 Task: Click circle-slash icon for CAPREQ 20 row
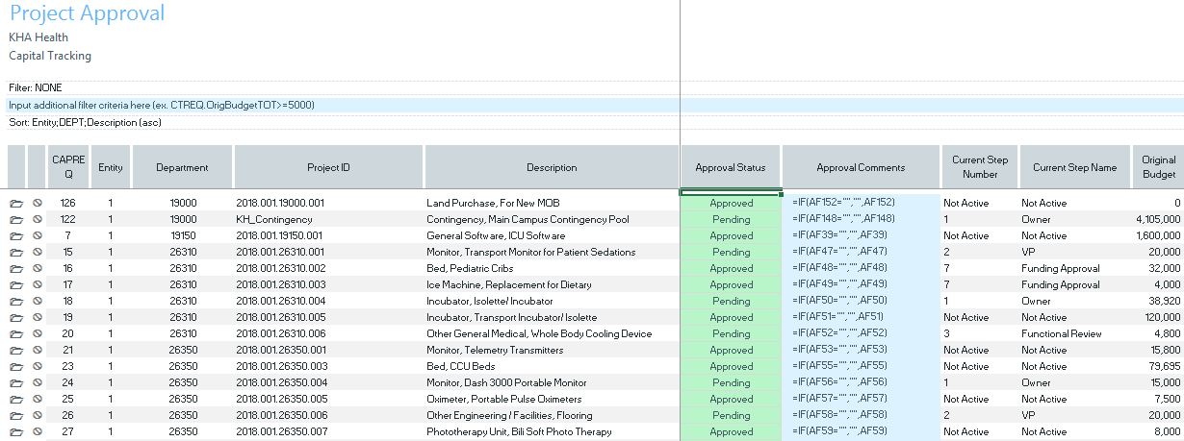pos(38,334)
